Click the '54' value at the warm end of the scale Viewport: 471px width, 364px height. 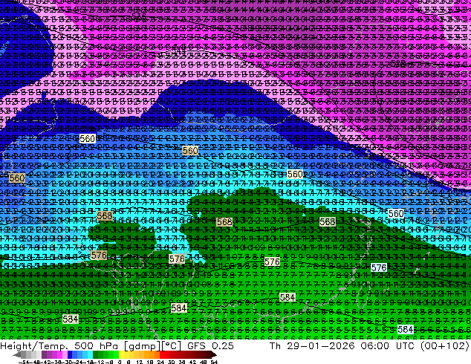(214, 362)
